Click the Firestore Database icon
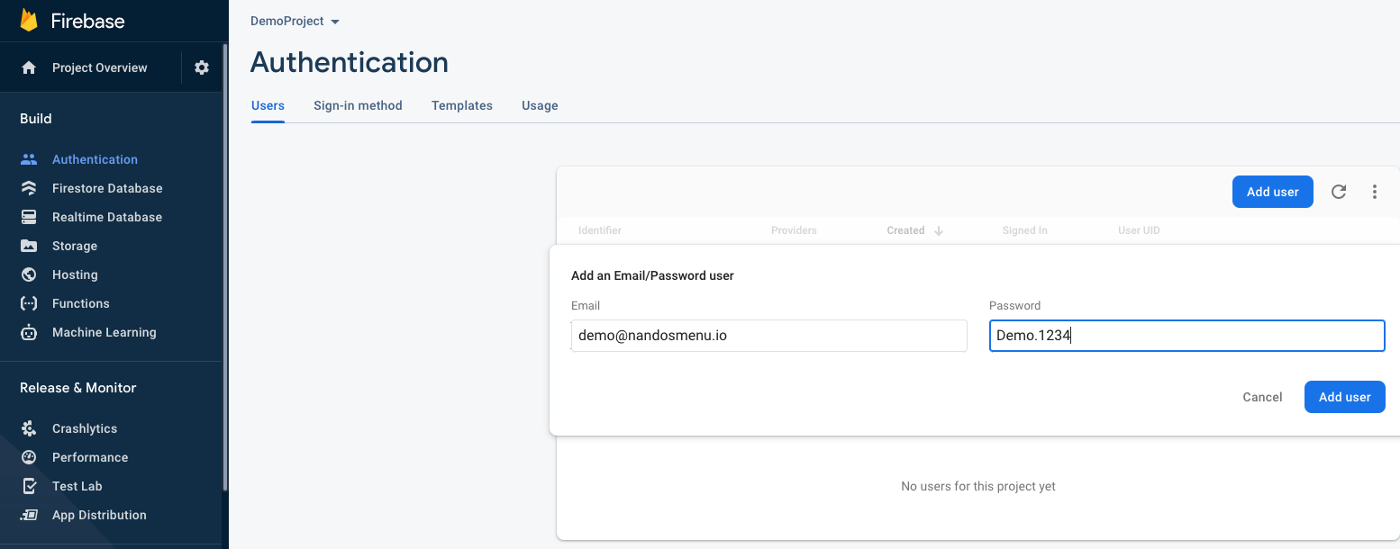 point(29,188)
